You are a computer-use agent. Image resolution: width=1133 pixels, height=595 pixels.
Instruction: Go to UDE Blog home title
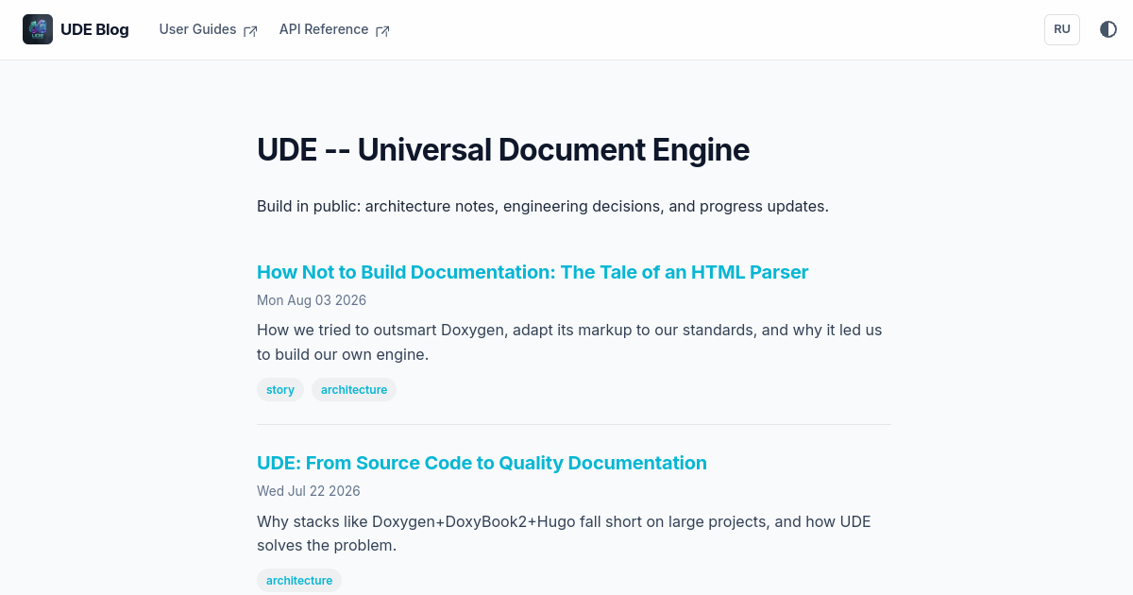coord(94,29)
